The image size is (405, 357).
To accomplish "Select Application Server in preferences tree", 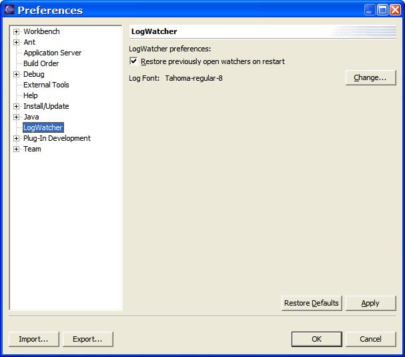I will tap(52, 53).
